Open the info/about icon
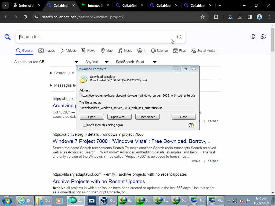This screenshot has height=206, width=275. [x=253, y=36]
